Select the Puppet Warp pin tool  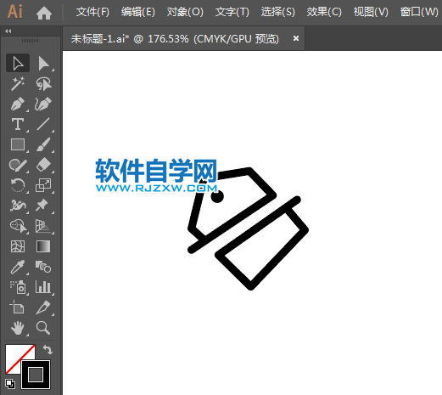42,206
